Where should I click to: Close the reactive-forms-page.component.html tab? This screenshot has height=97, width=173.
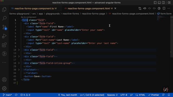pyautogui.click(x=115, y=8)
